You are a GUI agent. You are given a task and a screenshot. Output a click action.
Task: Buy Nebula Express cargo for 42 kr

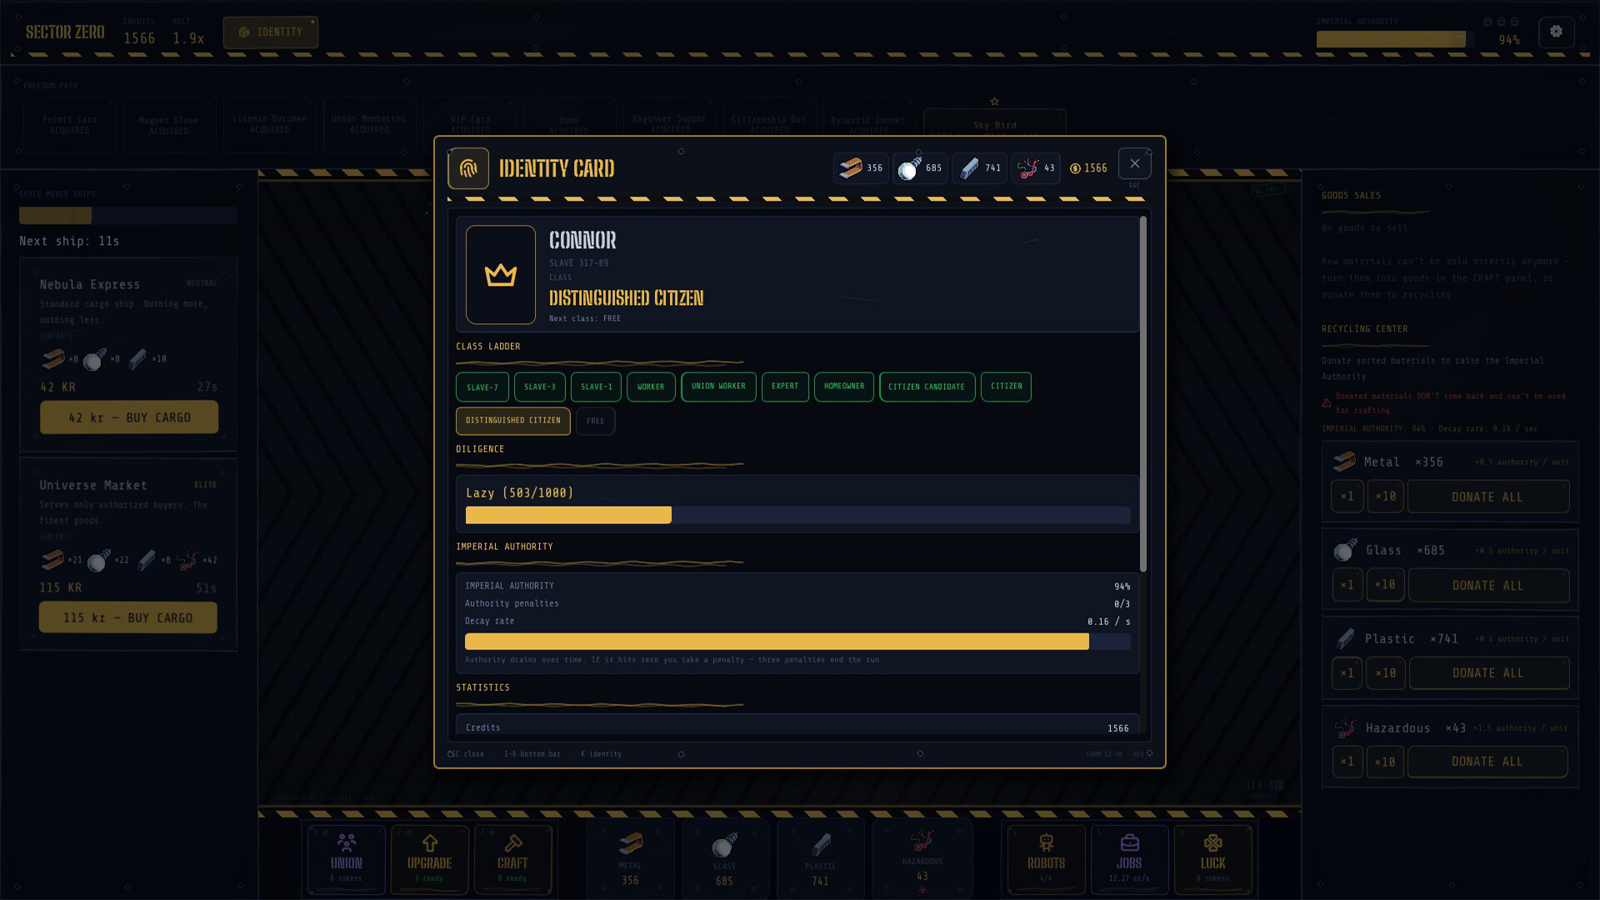tap(129, 417)
